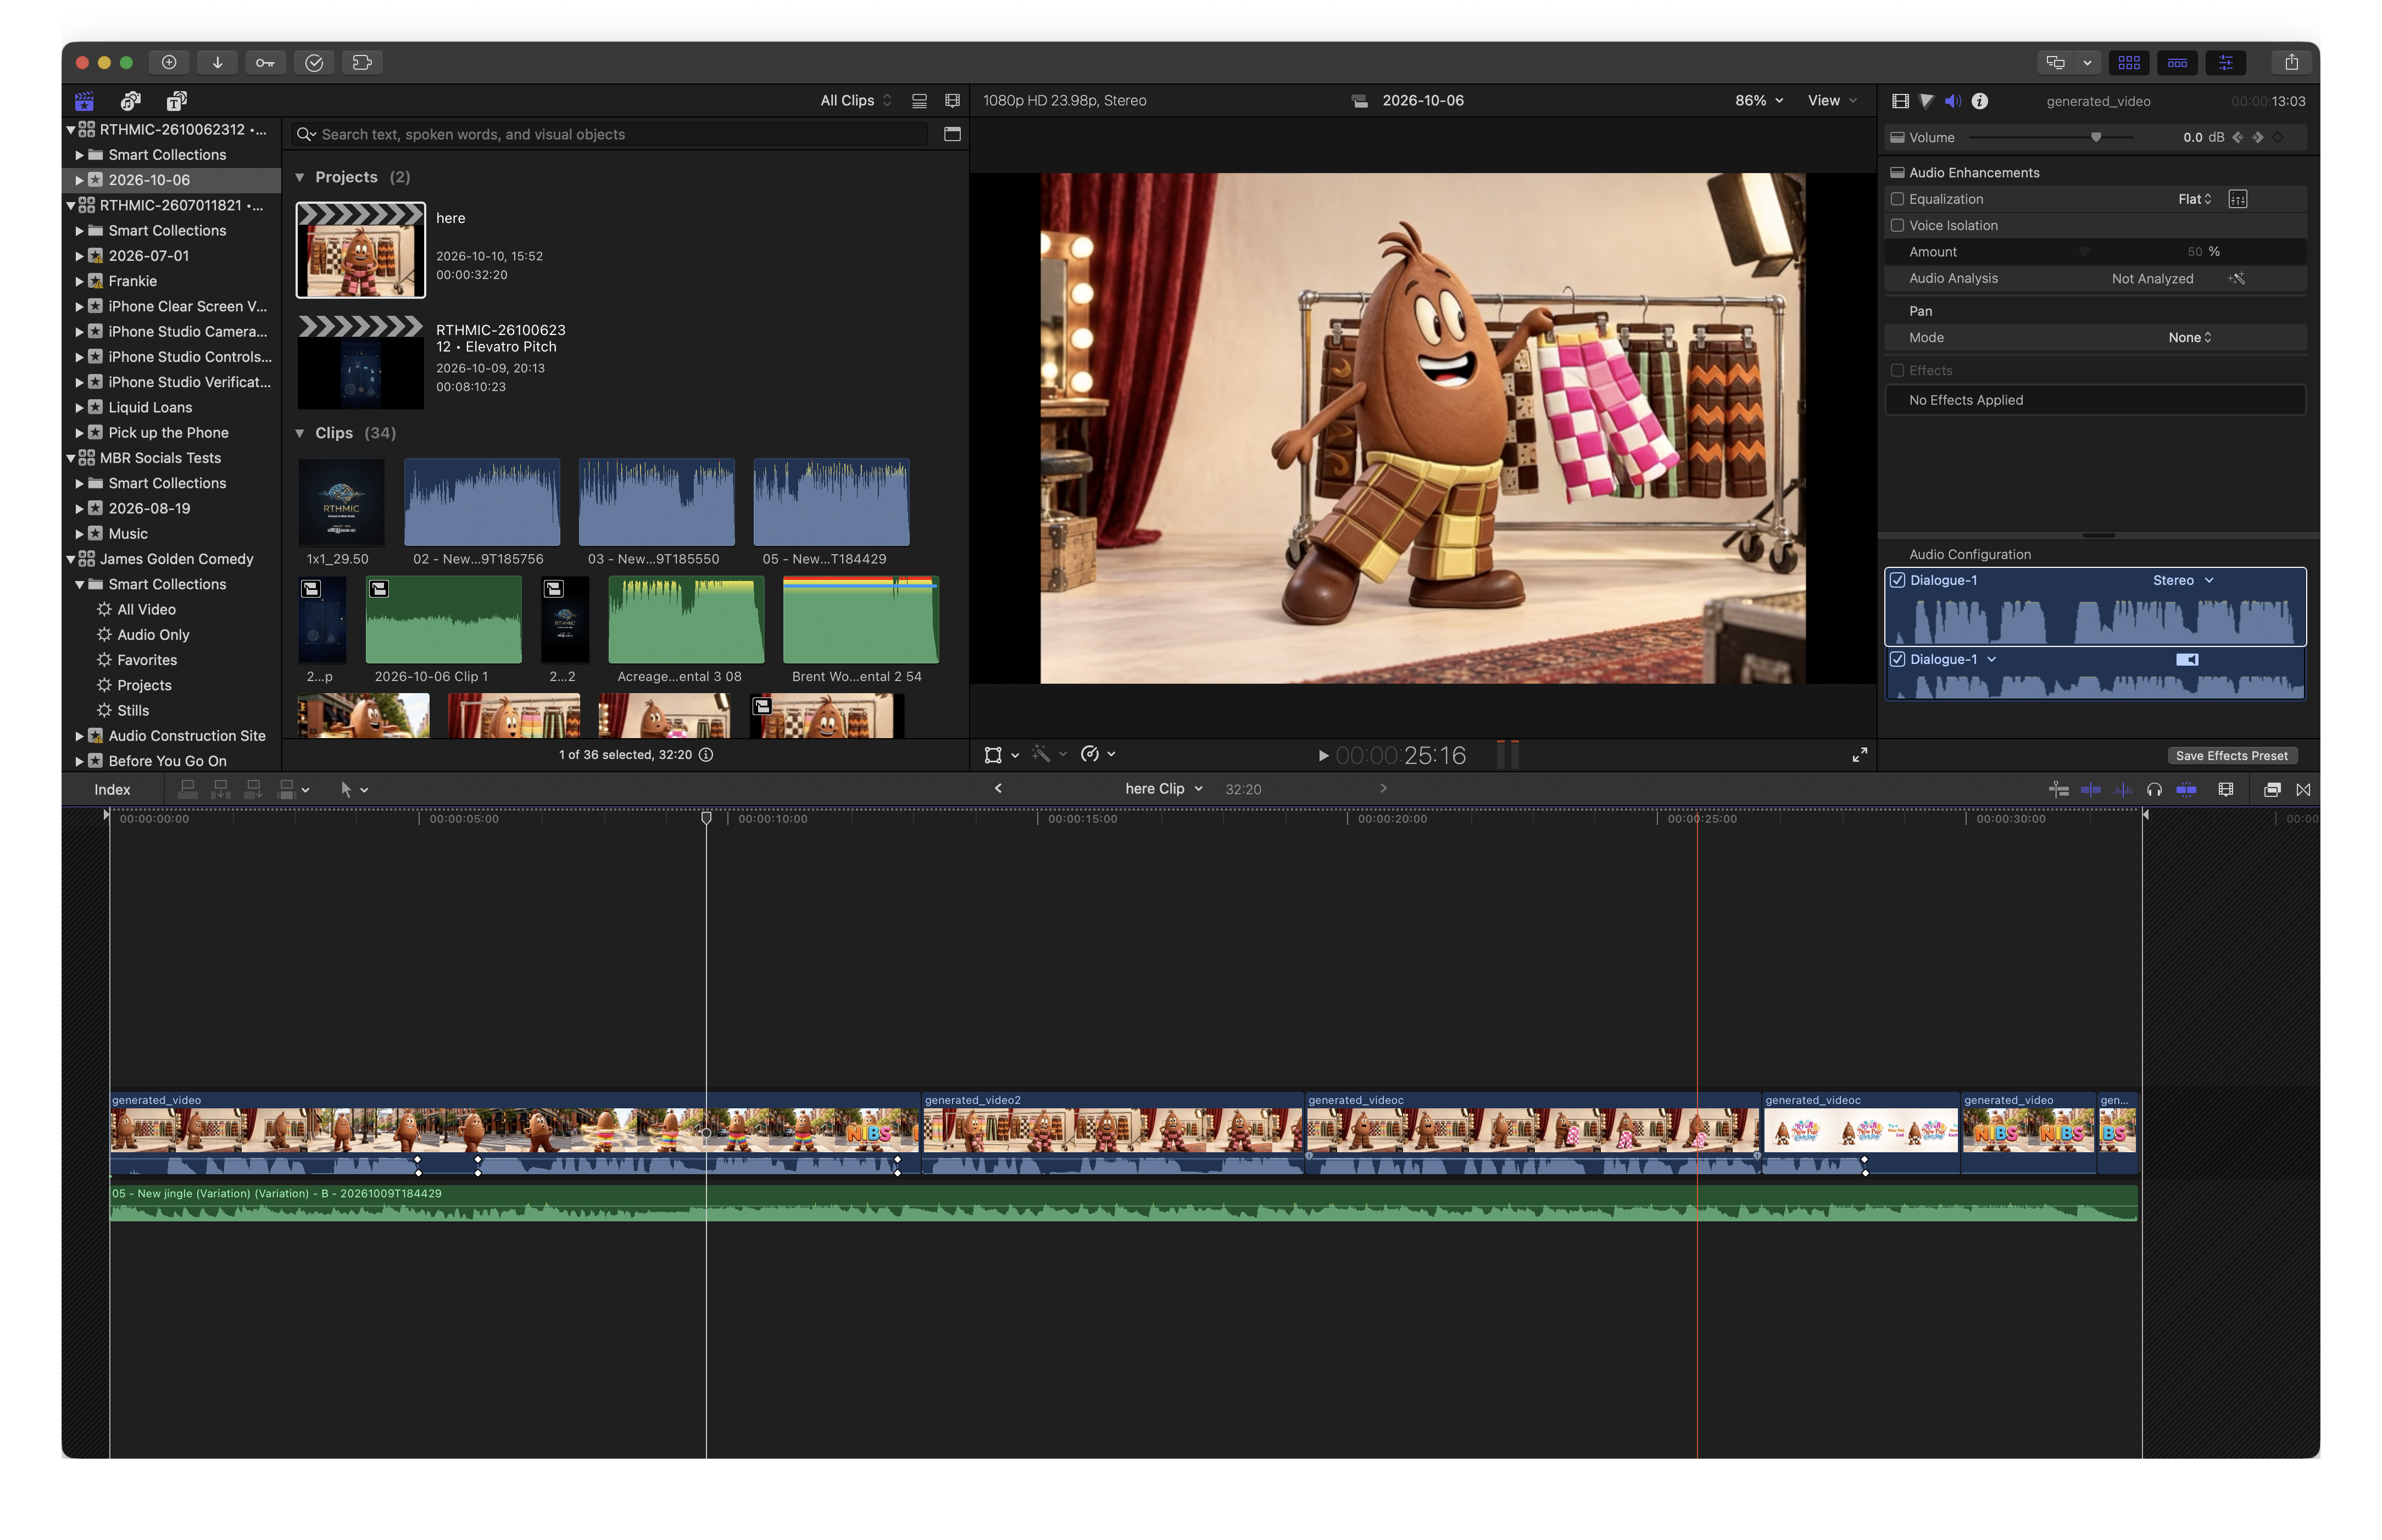Viewport: 2382px width, 1540px height.
Task: Click the enhance magic wand icon
Action: [1041, 754]
